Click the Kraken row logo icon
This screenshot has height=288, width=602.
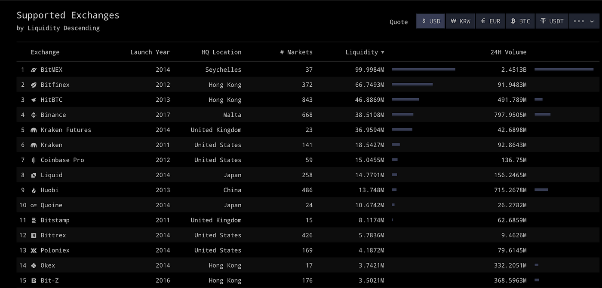pos(34,145)
